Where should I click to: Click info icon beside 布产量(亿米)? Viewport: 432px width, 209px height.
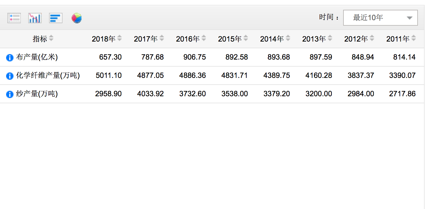coord(10,57)
